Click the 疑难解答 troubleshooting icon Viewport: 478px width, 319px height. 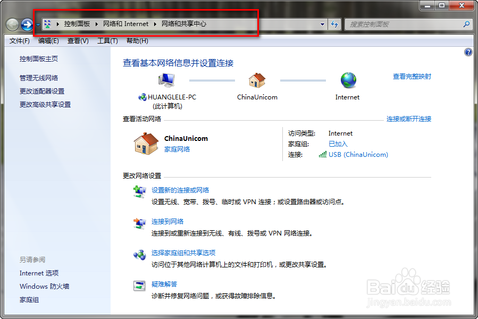139,286
